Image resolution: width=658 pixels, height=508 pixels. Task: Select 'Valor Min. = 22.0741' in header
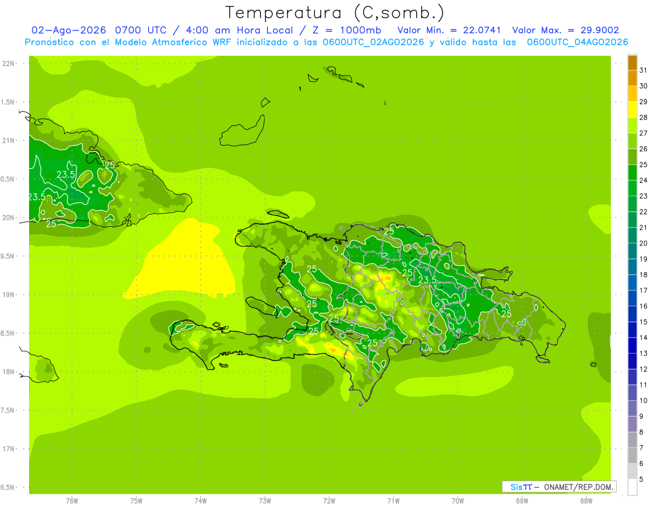[449, 30]
